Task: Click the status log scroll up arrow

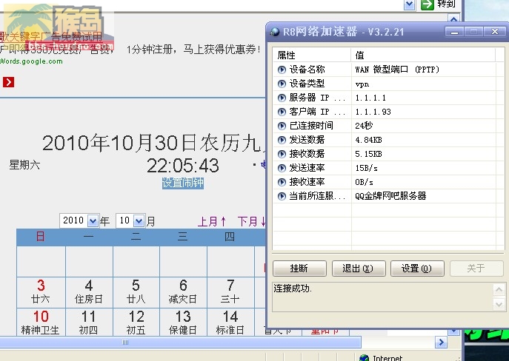Action: coord(499,289)
